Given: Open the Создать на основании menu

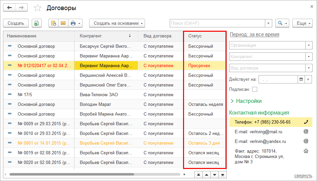Looking at the screenshot, I should (117, 23).
